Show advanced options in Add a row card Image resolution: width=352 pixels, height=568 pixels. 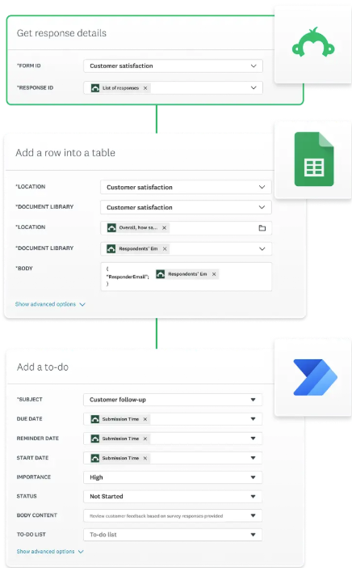coord(50,304)
